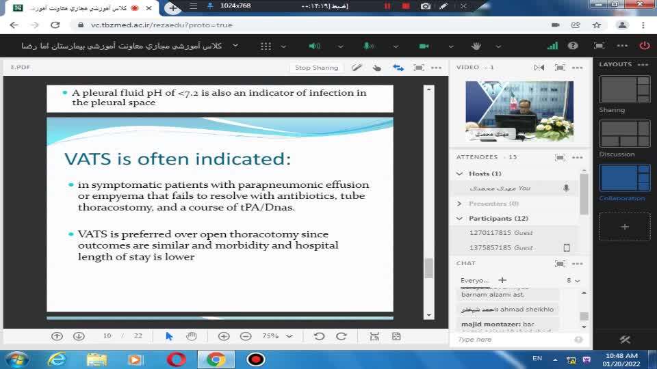The height and width of the screenshot is (369, 657).
Task: Stop sharing the document
Action: pyautogui.click(x=316, y=68)
